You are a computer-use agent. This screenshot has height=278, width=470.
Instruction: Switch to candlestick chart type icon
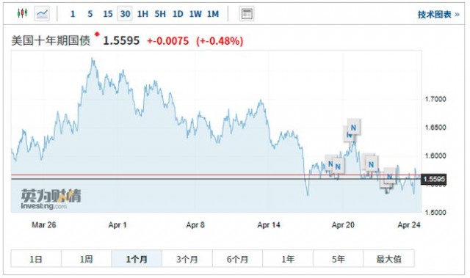point(23,13)
